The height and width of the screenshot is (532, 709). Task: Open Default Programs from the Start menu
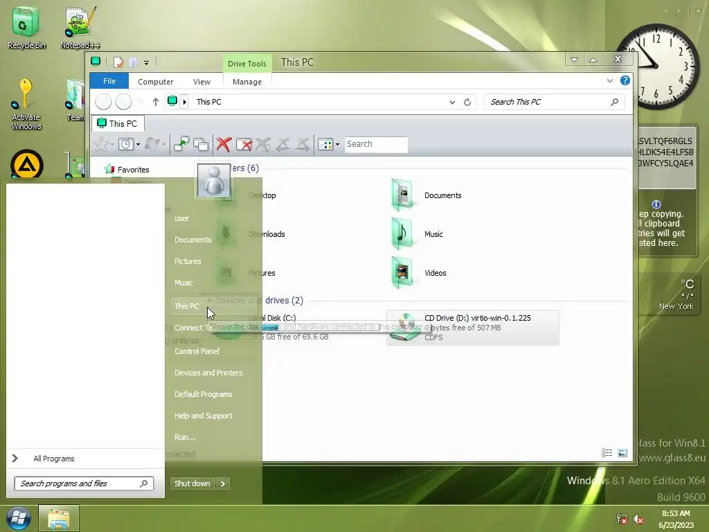pyautogui.click(x=204, y=394)
